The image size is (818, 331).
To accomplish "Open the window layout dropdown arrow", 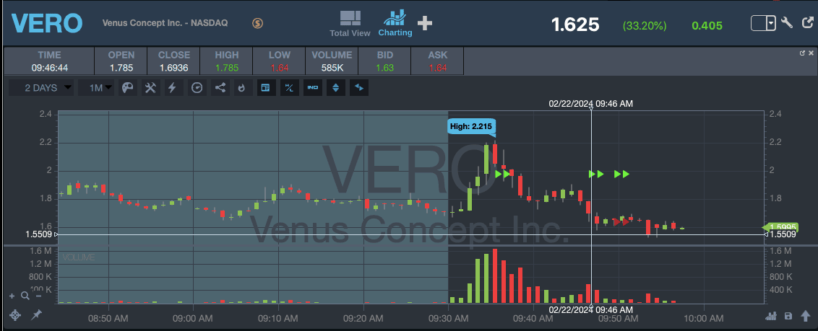I will (x=771, y=23).
